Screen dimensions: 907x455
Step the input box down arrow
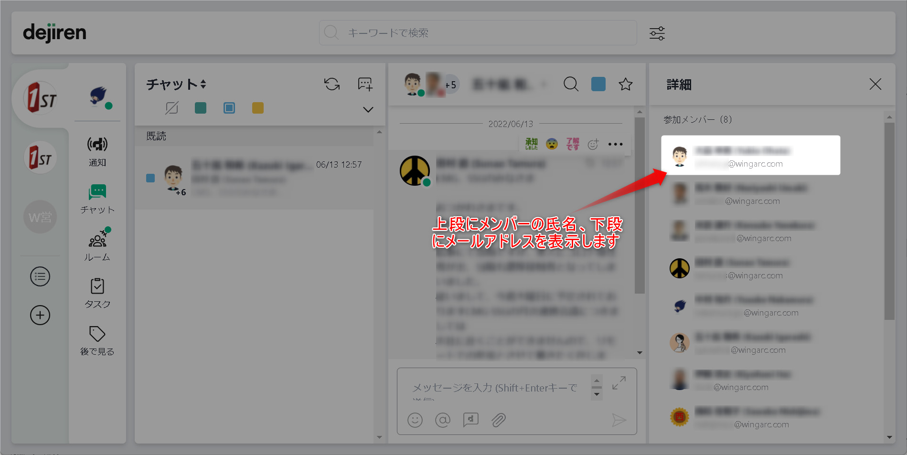597,394
